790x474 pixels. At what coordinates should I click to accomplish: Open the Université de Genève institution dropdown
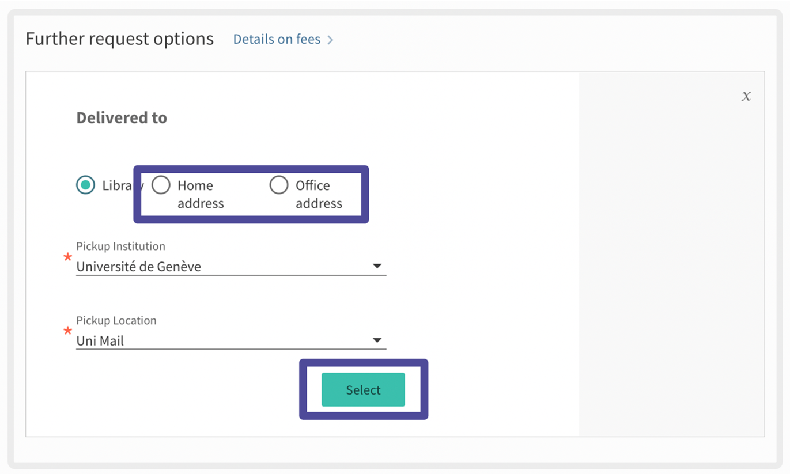click(x=225, y=267)
